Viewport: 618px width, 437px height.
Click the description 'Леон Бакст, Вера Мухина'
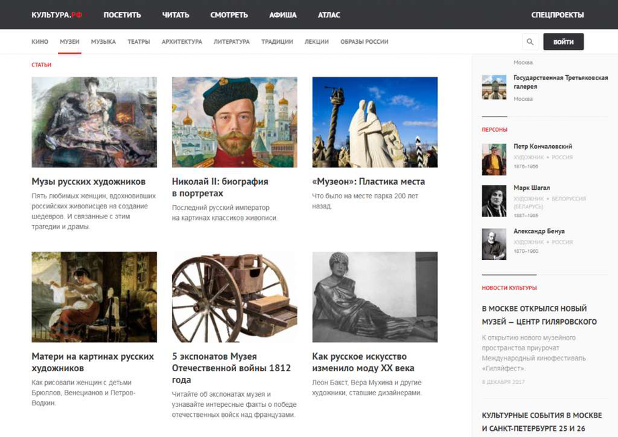367,388
